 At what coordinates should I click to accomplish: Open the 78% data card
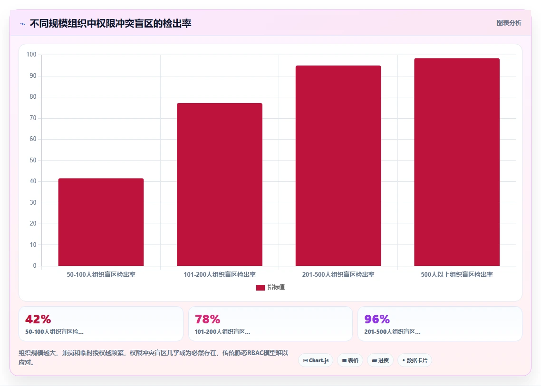(x=270, y=324)
